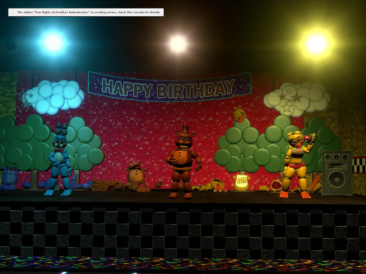Viewport: 366px width, 274px height.
Task: Click the large speaker on the stage
Action: pyautogui.click(x=337, y=173)
